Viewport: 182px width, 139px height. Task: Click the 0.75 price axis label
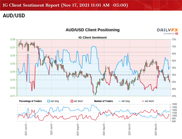[x=13, y=64]
